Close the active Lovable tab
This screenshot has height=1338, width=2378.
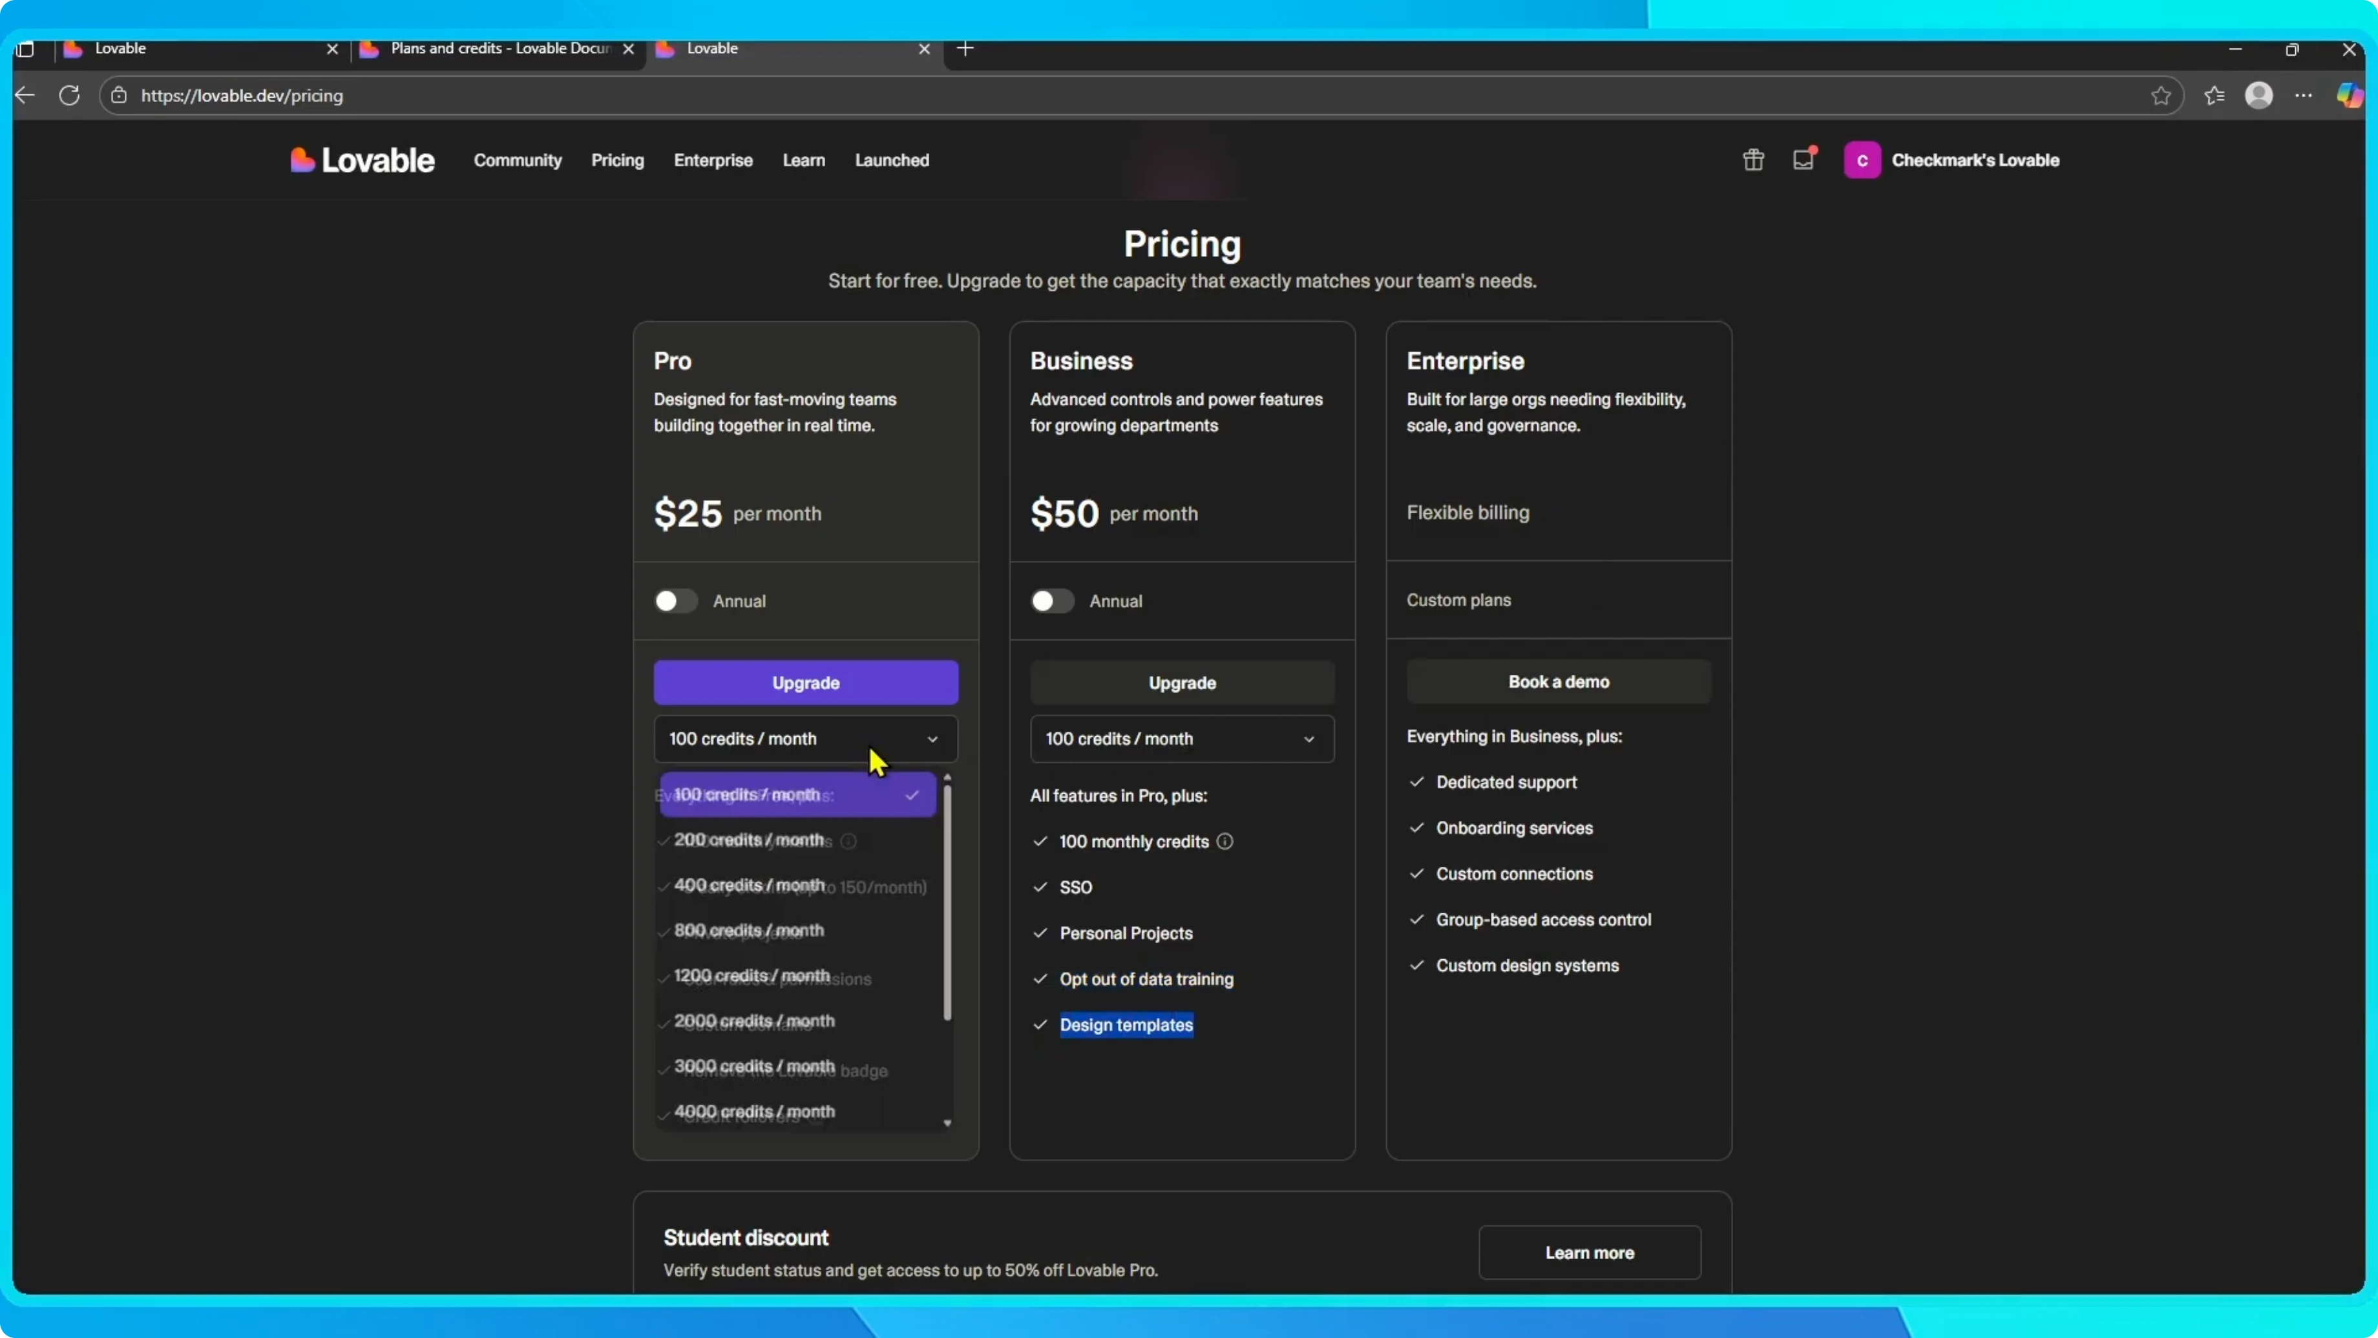tap(924, 49)
